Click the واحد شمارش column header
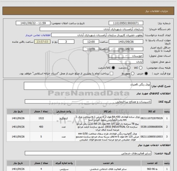The height and width of the screenshot is (171, 177). [x=64, y=111]
